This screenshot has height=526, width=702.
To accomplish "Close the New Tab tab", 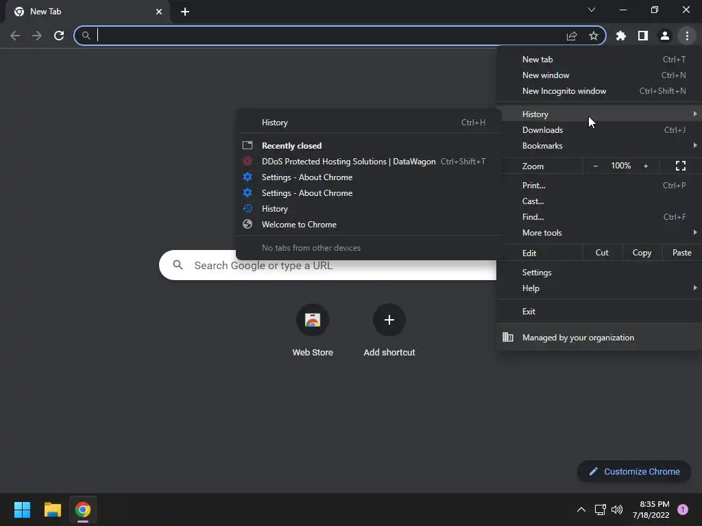I will 159,12.
